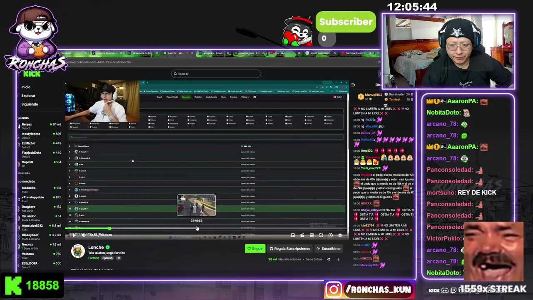Click the seek preview thumbnail
The width and height of the screenshot is (533, 300).
[196, 205]
